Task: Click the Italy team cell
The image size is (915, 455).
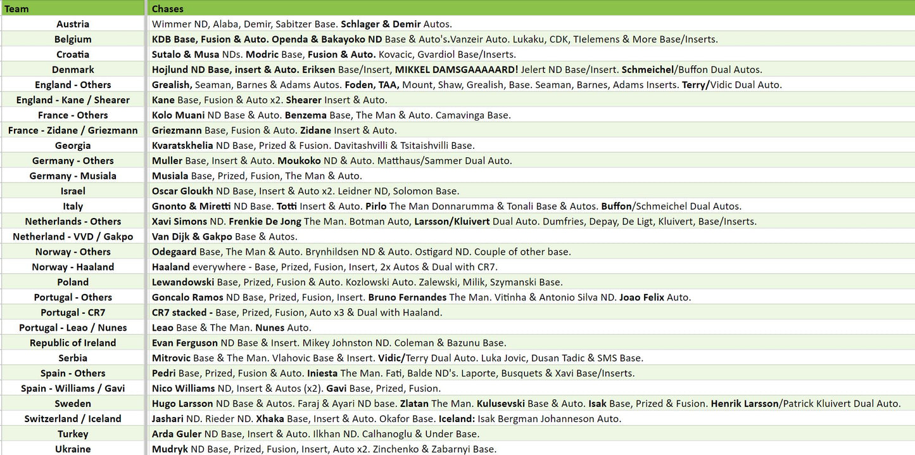Action: point(73,207)
